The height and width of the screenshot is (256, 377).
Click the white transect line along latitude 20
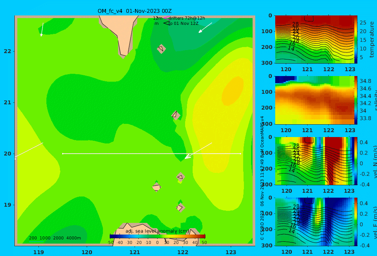(x=152, y=154)
